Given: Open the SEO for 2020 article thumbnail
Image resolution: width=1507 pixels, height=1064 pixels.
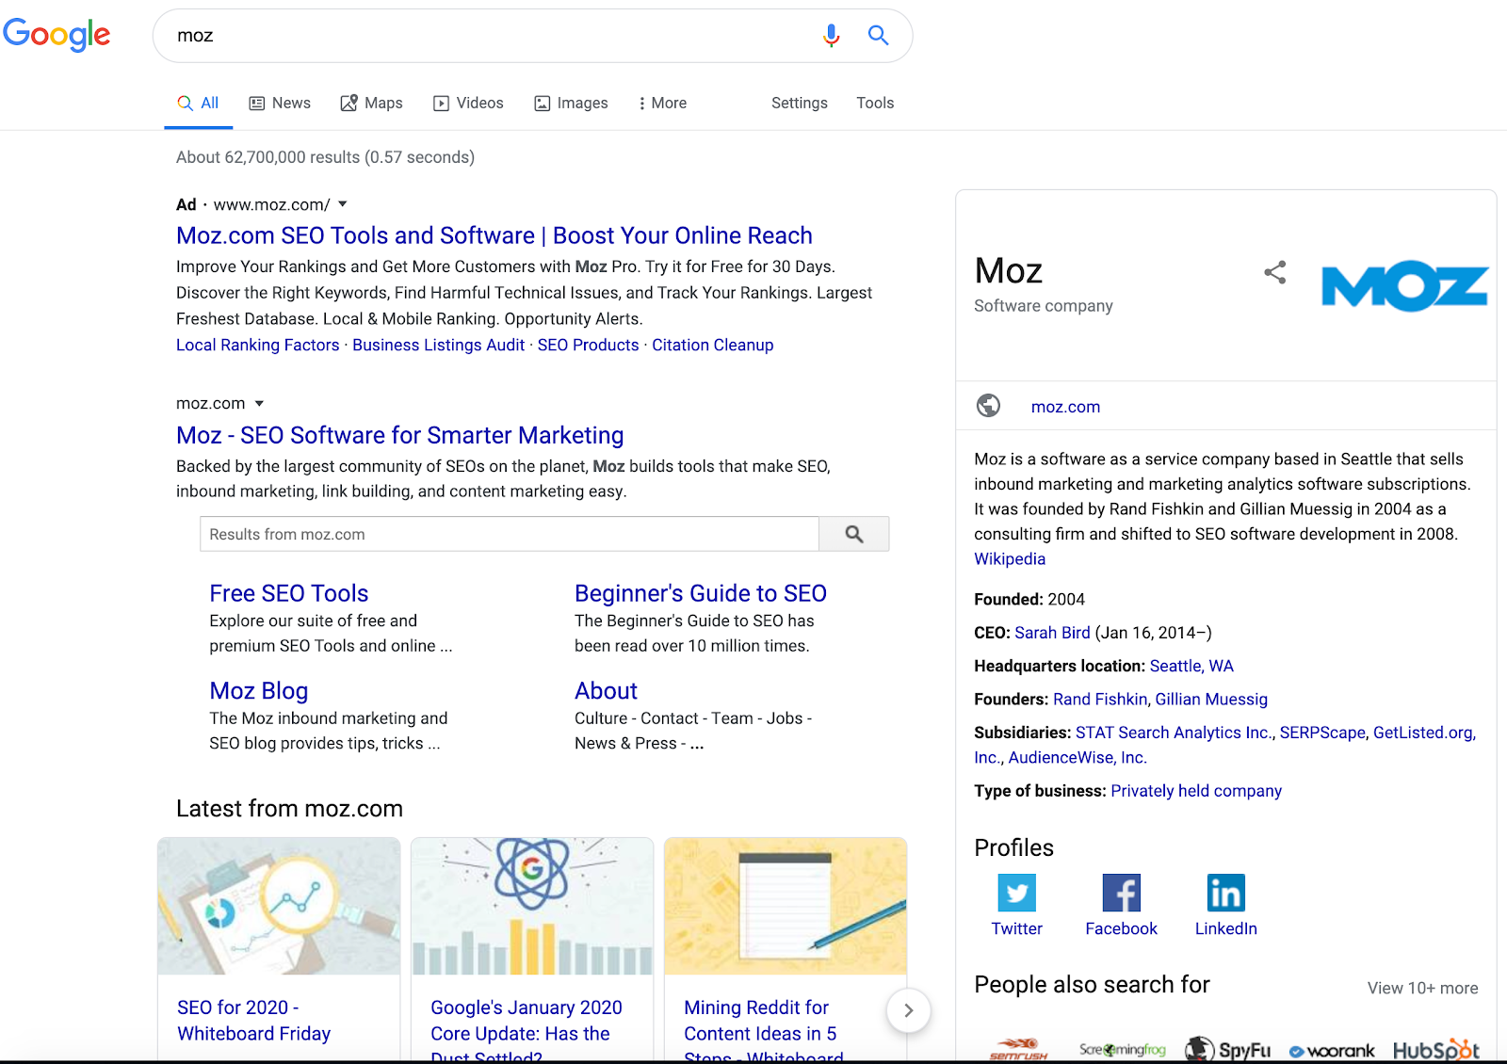Looking at the screenshot, I should (279, 906).
